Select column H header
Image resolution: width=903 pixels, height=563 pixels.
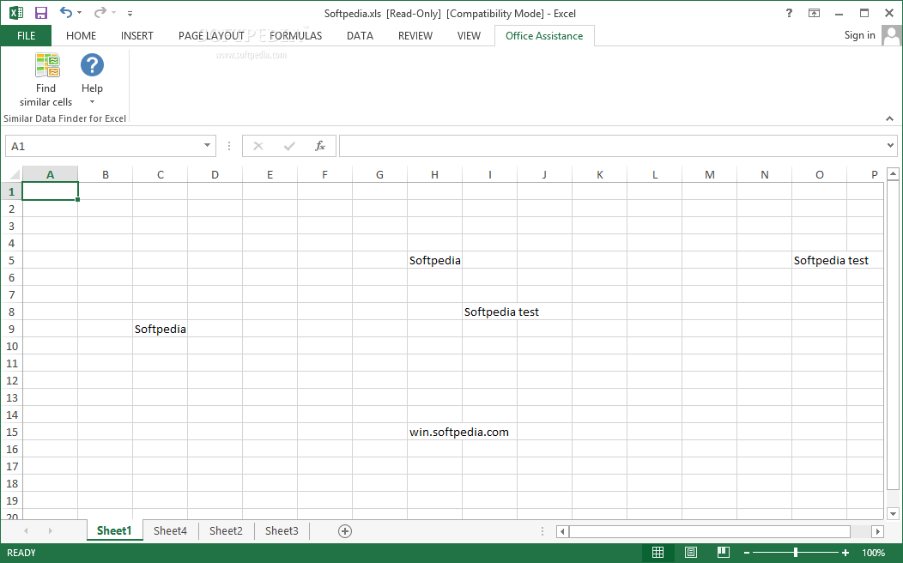tap(435, 174)
